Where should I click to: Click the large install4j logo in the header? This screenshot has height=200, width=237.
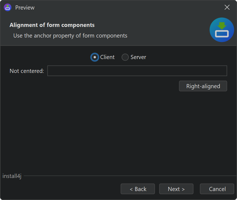[222, 30]
